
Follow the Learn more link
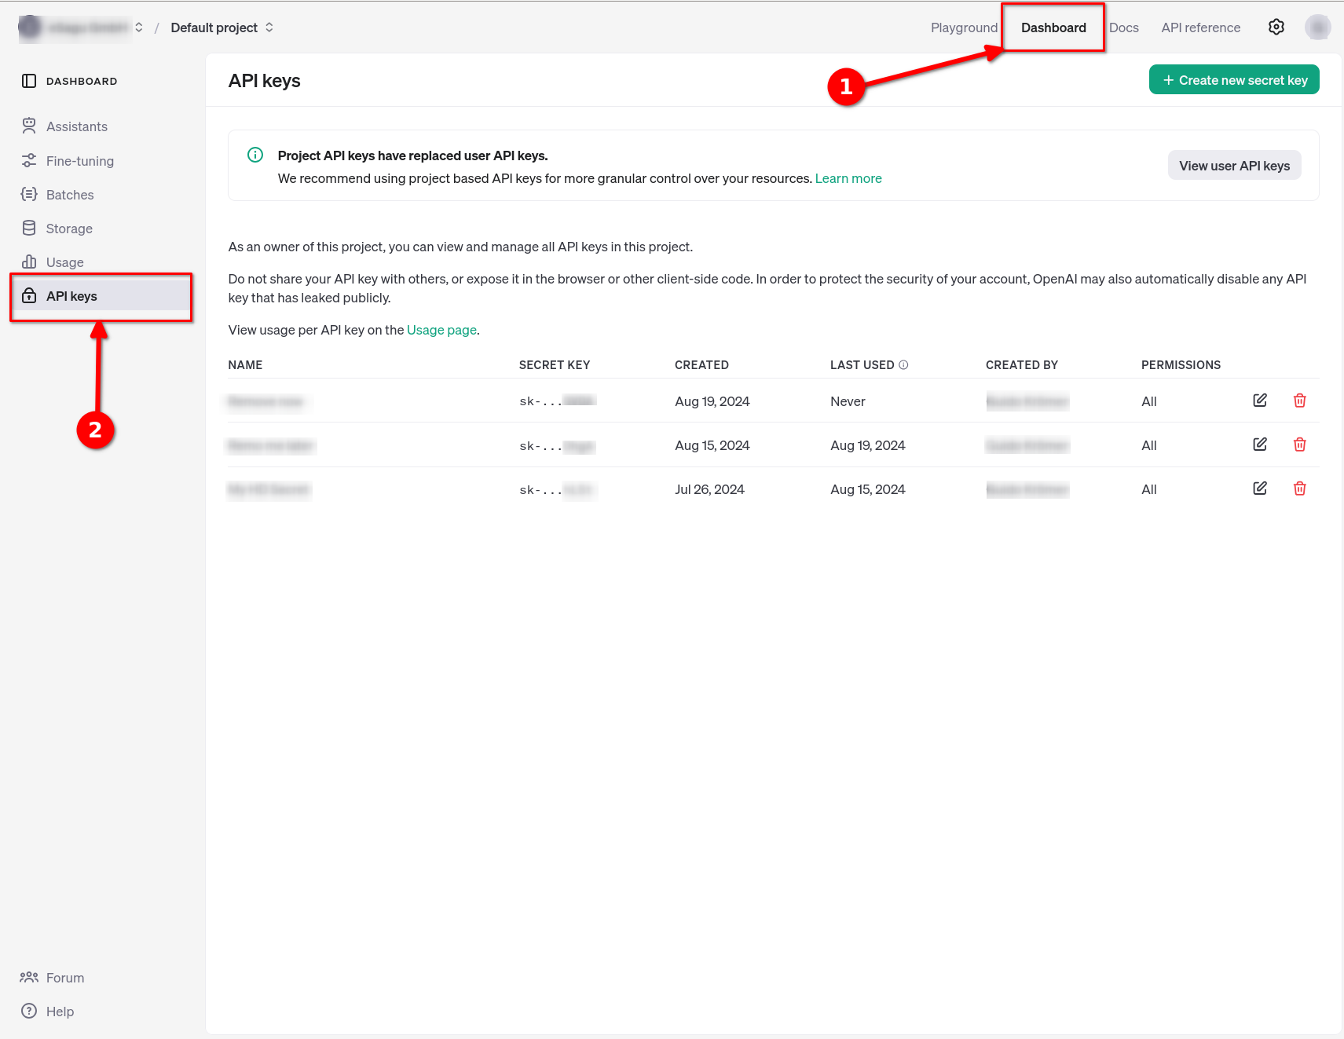point(848,179)
